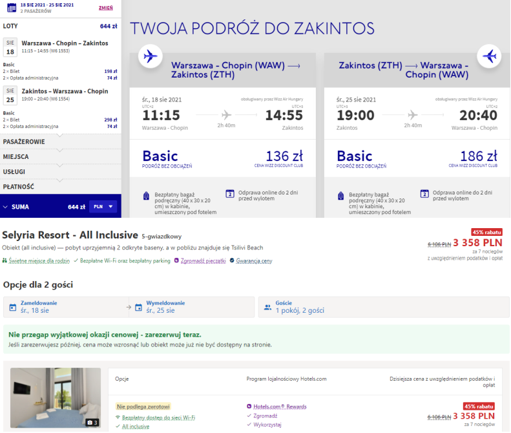Open the Zgromadź pieczątki link

coord(203,261)
